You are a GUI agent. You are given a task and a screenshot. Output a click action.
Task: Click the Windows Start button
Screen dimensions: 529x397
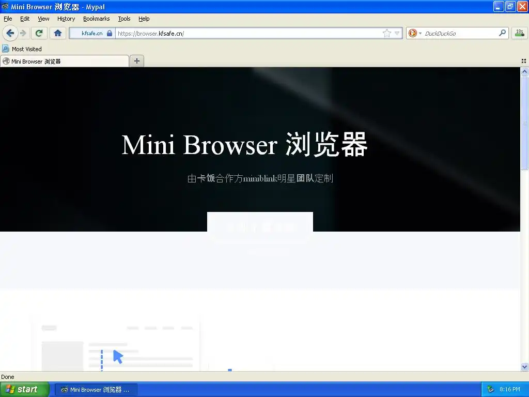coord(24,389)
